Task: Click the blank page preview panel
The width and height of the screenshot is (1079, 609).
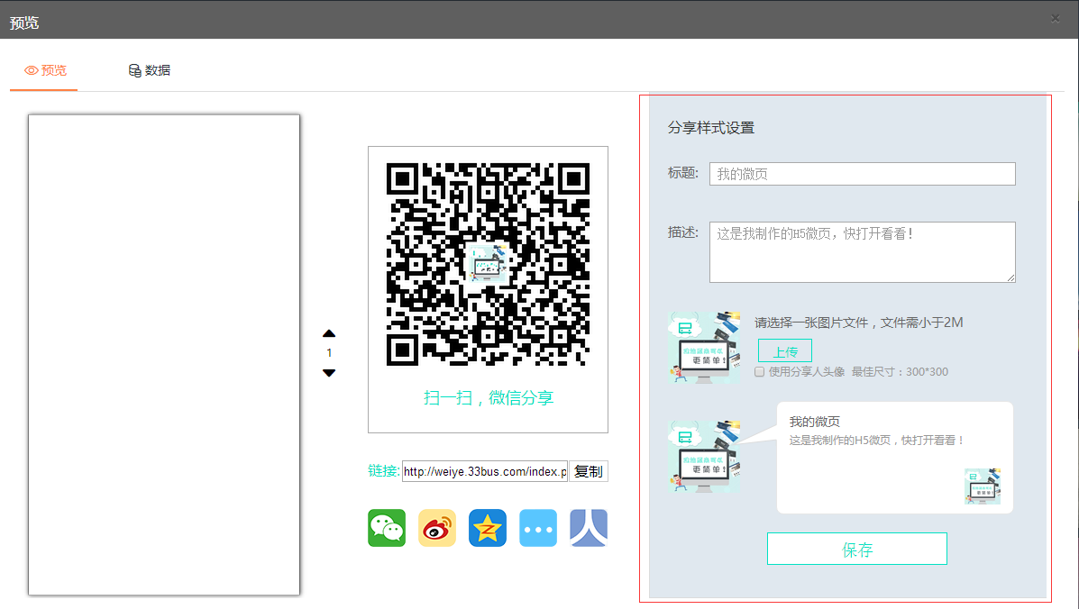Action: tap(164, 355)
